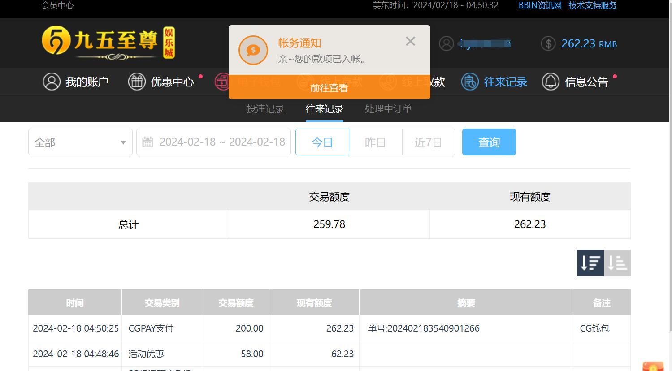Click the 优惠中心 gift icon

[x=137, y=82]
